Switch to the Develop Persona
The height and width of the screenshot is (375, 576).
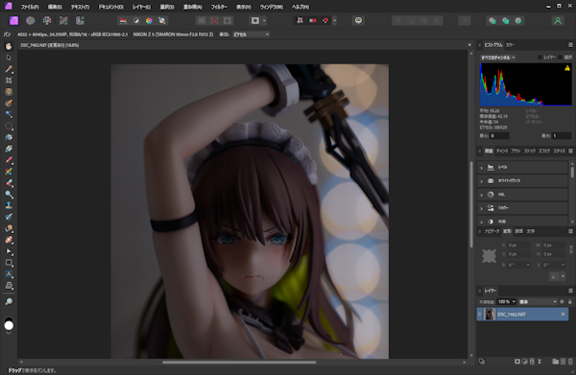[47, 20]
